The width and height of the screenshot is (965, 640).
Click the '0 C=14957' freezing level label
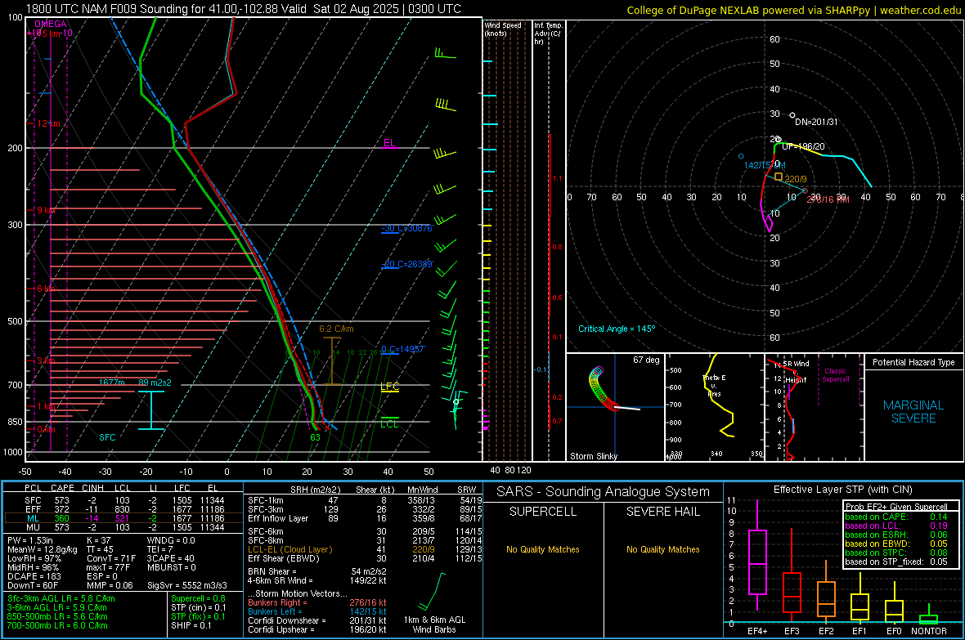(x=402, y=349)
